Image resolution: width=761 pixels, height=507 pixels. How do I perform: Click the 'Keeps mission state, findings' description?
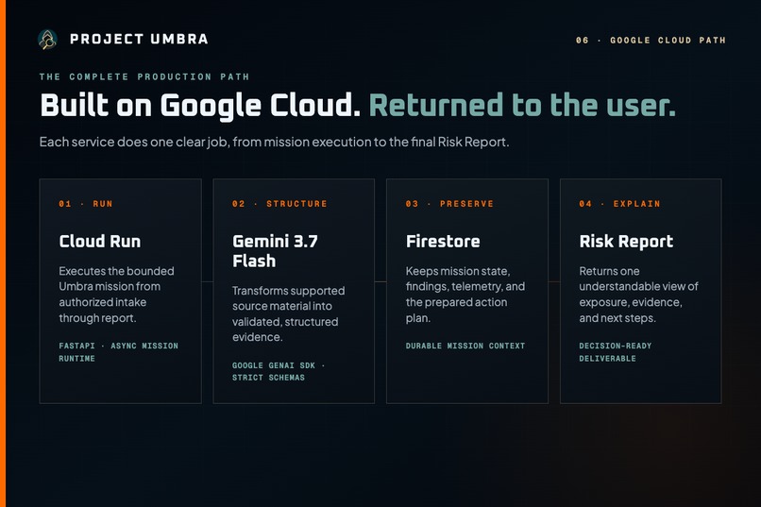point(465,295)
